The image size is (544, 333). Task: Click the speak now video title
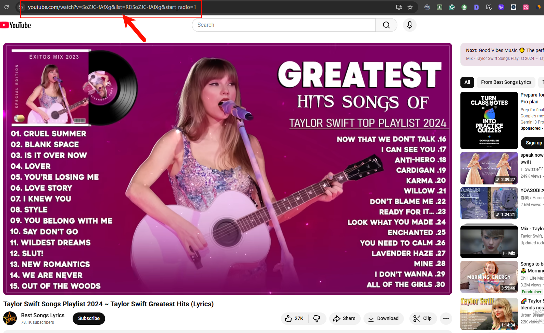pos(532,158)
